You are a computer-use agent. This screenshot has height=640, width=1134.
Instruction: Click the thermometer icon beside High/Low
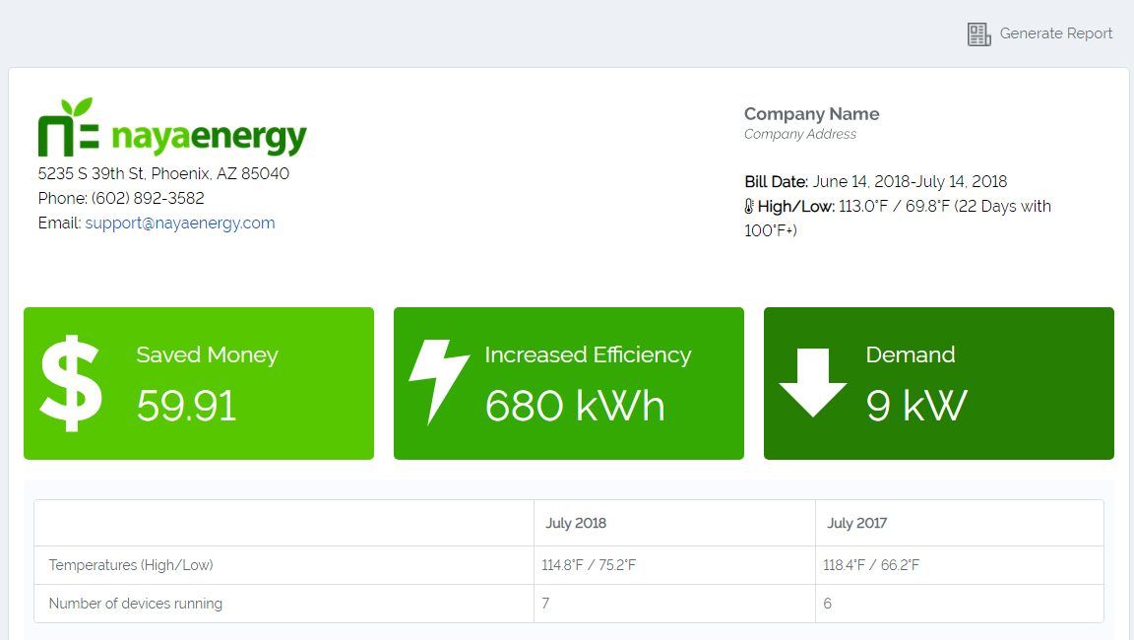click(749, 207)
